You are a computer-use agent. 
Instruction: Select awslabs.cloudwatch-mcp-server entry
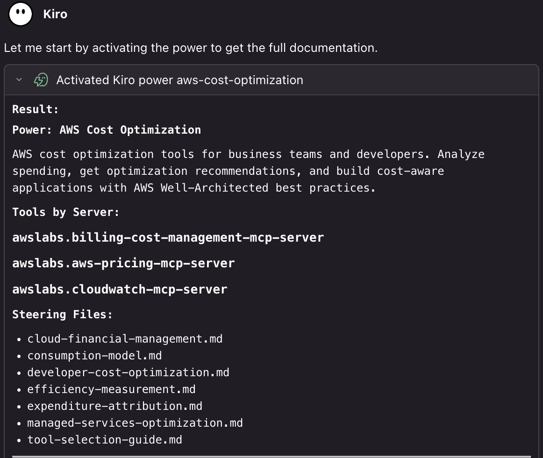[120, 289]
